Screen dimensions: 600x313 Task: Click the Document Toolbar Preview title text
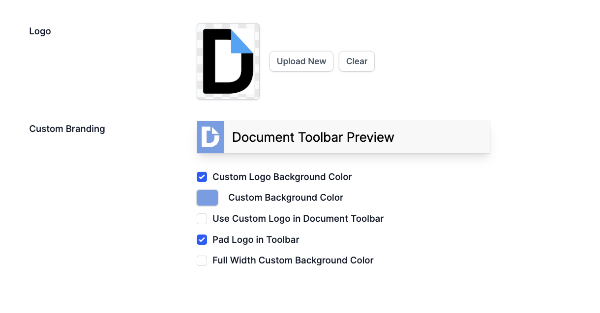pos(313,137)
